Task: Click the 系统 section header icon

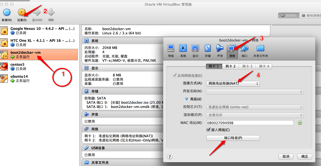Action: pyautogui.click(x=87, y=41)
